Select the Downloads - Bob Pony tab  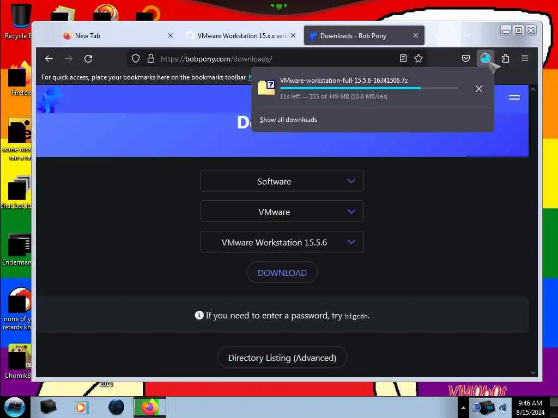pyautogui.click(x=363, y=35)
